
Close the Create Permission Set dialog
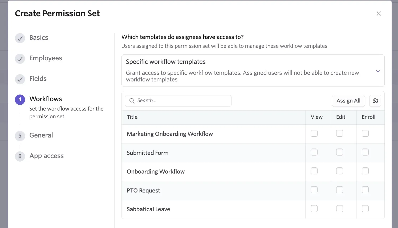379,14
